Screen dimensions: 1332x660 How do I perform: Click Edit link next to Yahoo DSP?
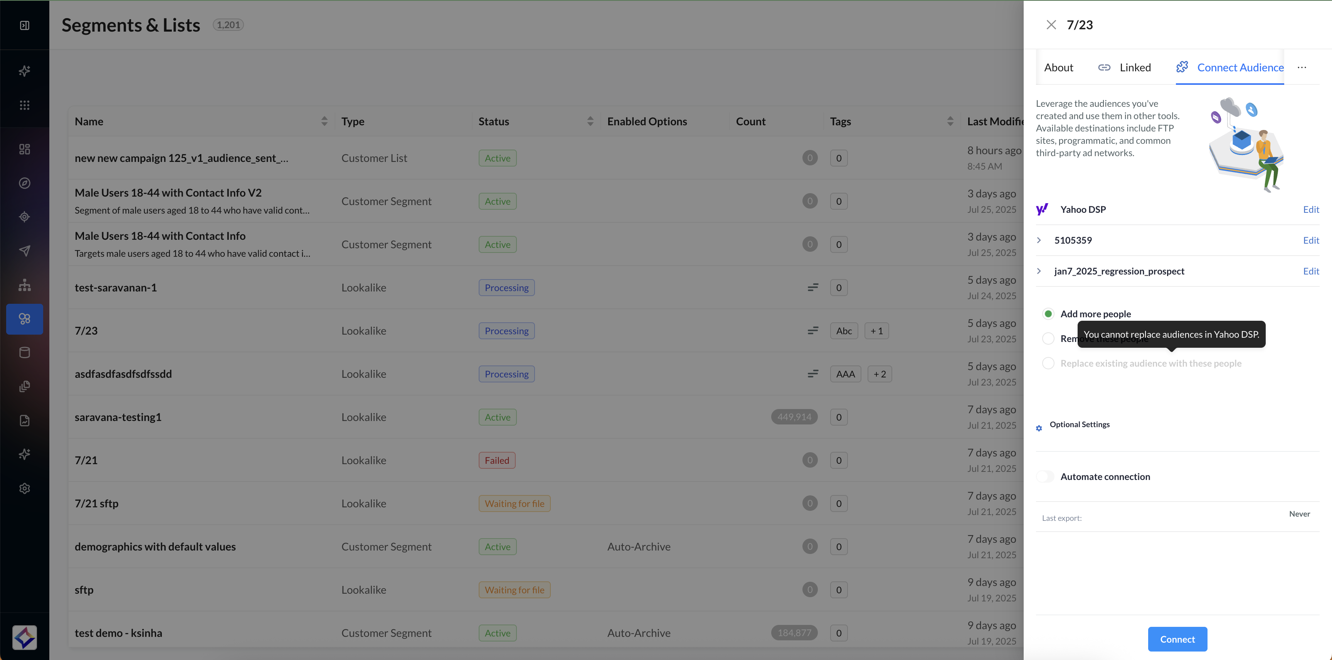click(1310, 209)
